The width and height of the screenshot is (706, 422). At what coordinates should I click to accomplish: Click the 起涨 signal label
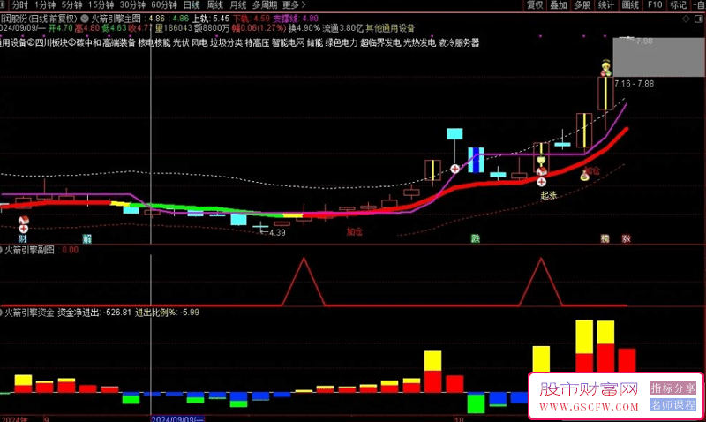(549, 195)
